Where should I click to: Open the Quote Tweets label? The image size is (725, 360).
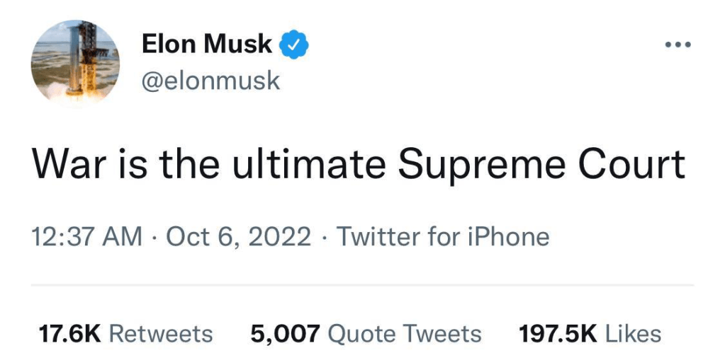pyautogui.click(x=405, y=334)
